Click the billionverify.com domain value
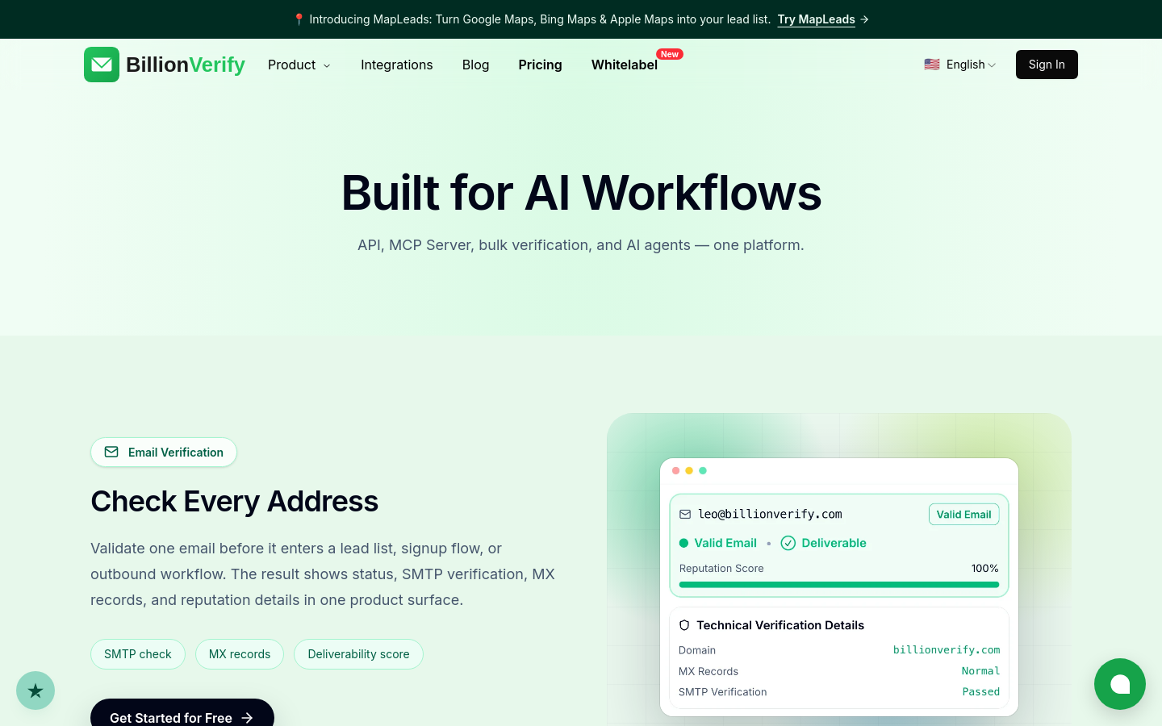 (947, 650)
